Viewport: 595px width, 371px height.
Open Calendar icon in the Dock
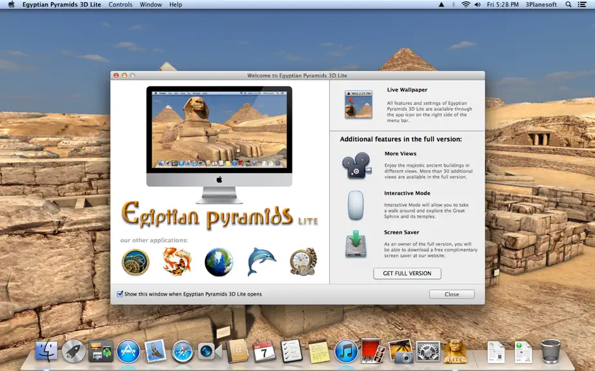[265, 352]
